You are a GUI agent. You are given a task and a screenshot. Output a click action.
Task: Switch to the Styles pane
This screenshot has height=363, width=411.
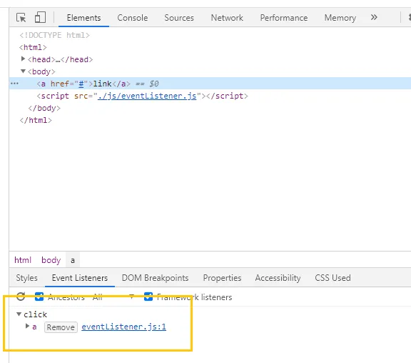[26, 278]
